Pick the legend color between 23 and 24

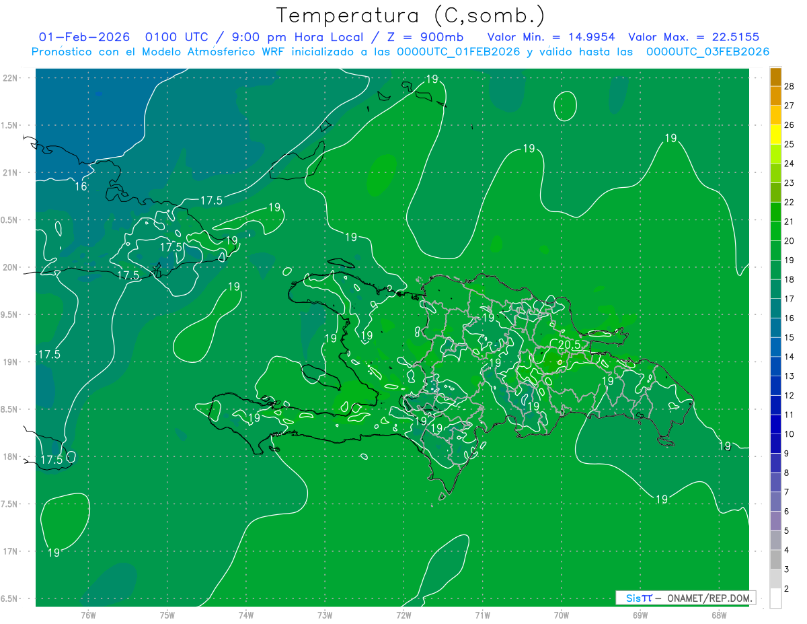click(x=775, y=174)
